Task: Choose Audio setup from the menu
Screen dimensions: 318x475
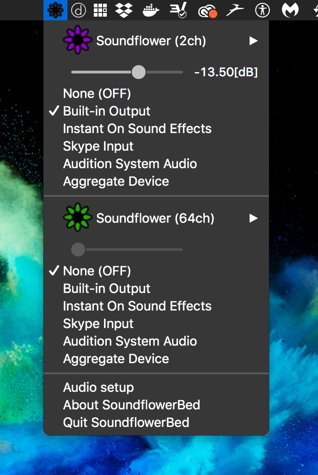Action: pos(98,387)
